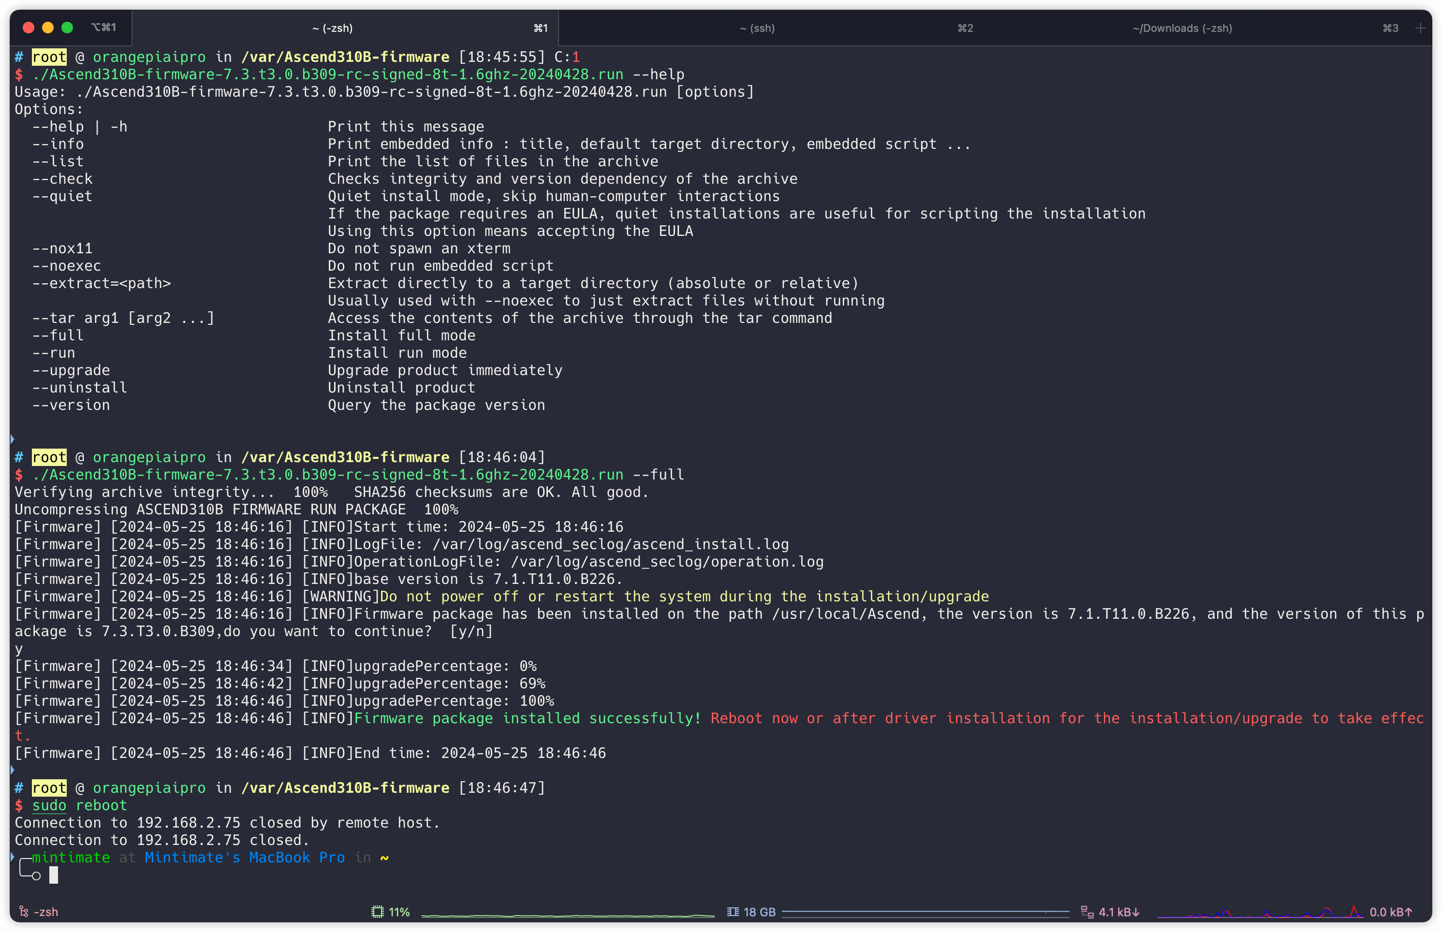Viewport: 1442px width, 932px height.
Task: Click the memory usage icon beside 18 GB
Action: (733, 911)
